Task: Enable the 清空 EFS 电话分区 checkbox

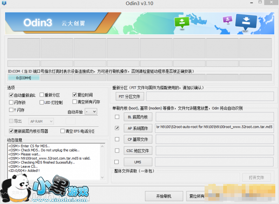Action: coord(62,131)
